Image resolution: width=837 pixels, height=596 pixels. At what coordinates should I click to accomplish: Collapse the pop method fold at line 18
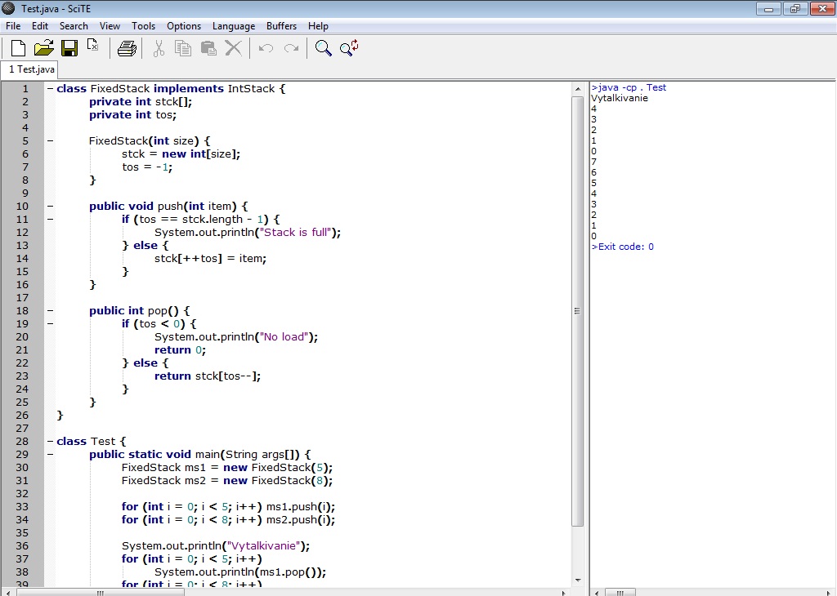(x=50, y=311)
